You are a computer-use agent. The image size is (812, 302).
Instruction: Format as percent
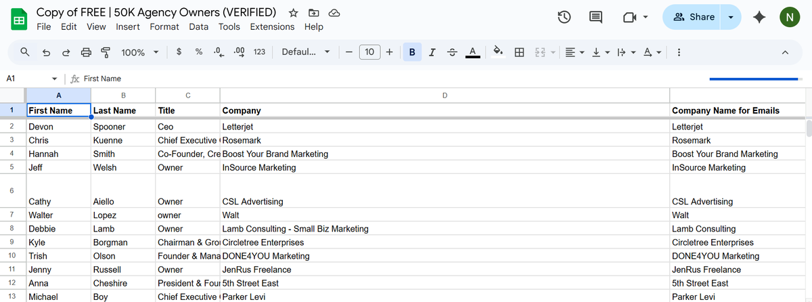point(199,52)
